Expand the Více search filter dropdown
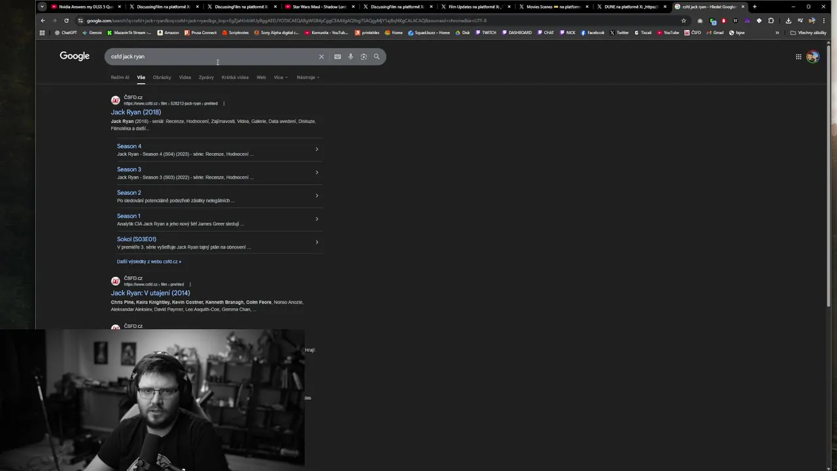Screen dimensions: 837x471 coord(281,77)
